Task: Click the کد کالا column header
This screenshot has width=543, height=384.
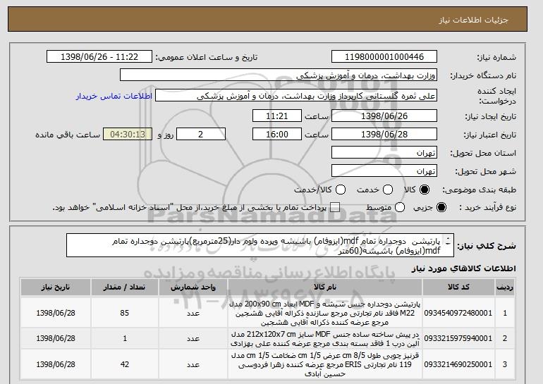Action: [x=458, y=287]
